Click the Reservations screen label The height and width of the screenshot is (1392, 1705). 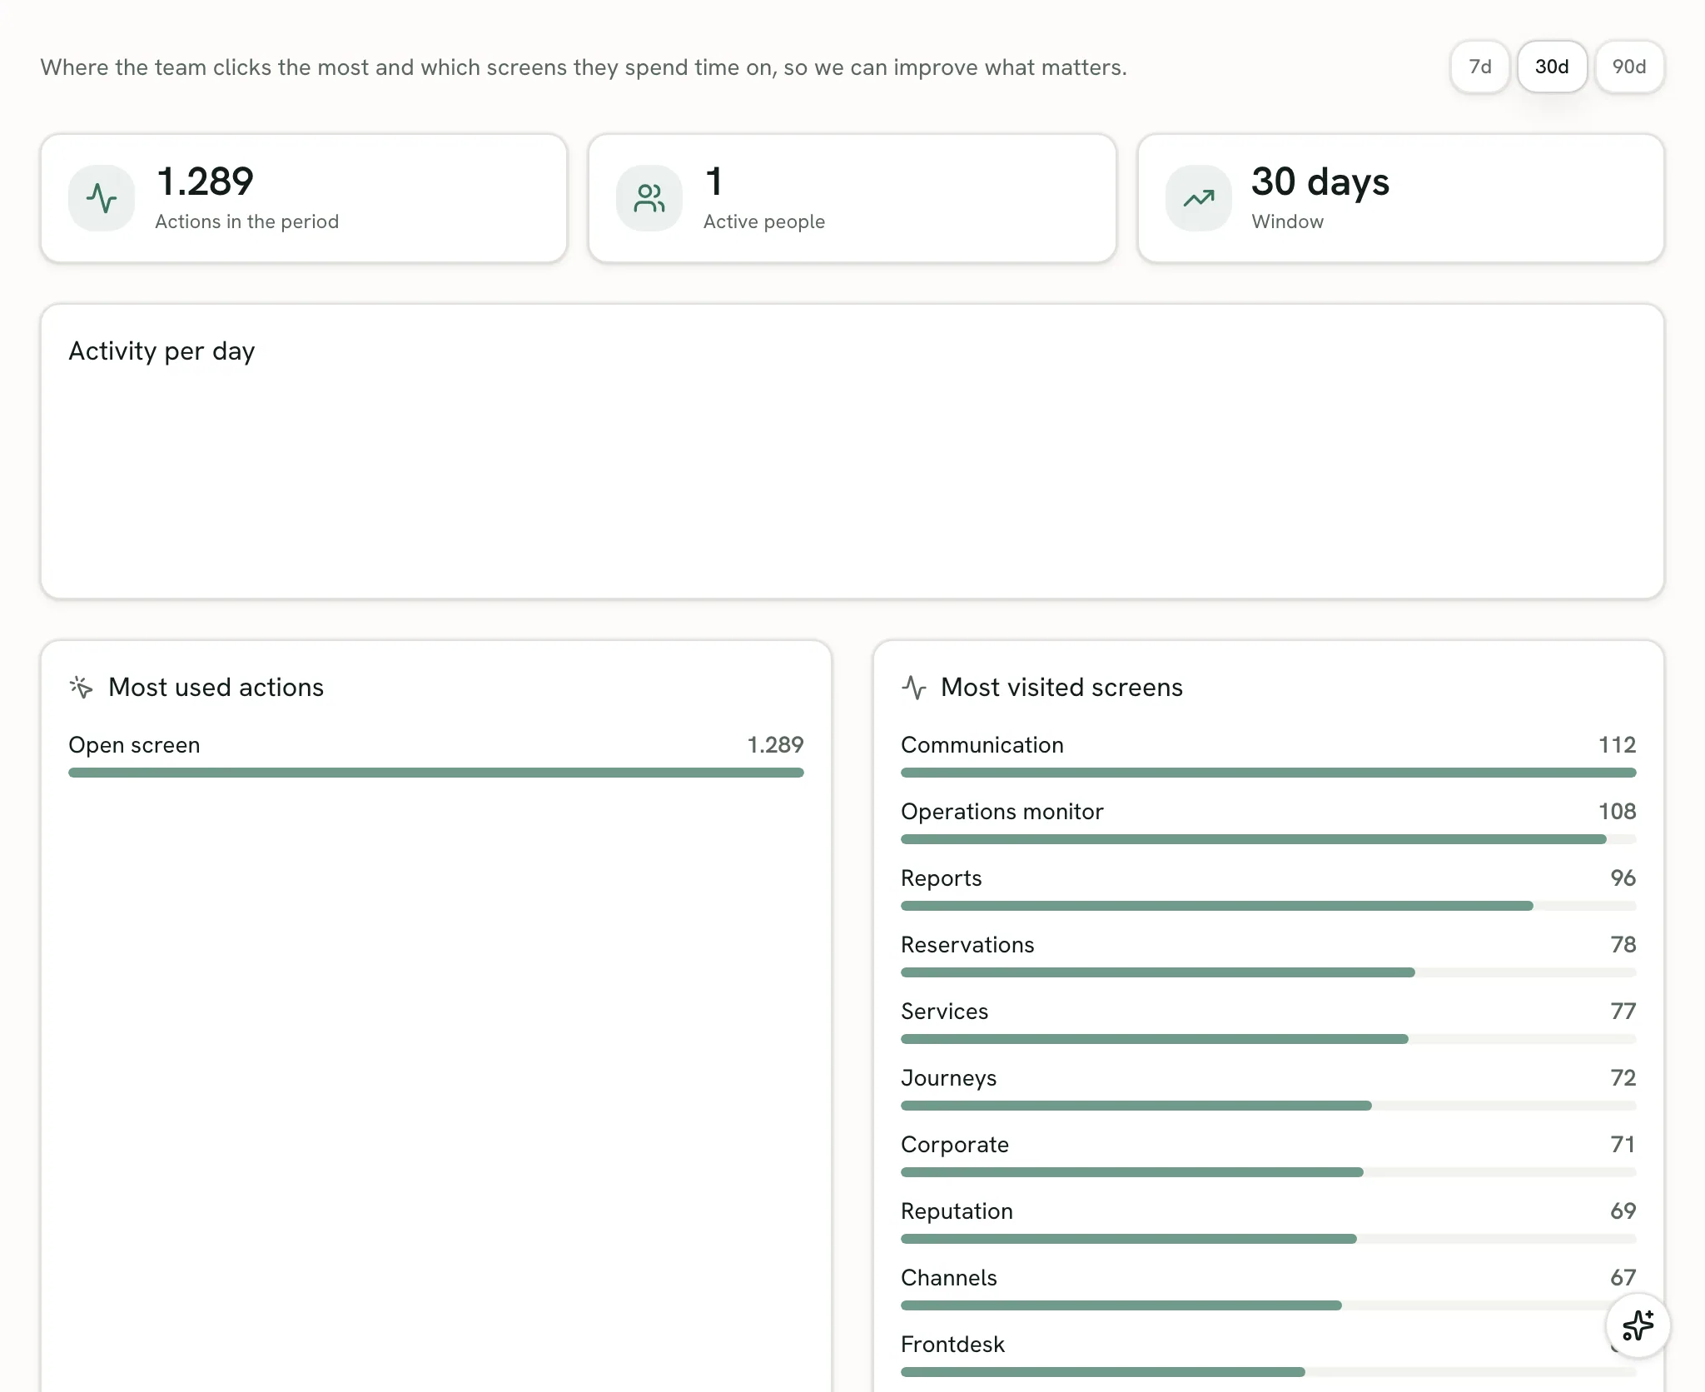pyautogui.click(x=967, y=945)
